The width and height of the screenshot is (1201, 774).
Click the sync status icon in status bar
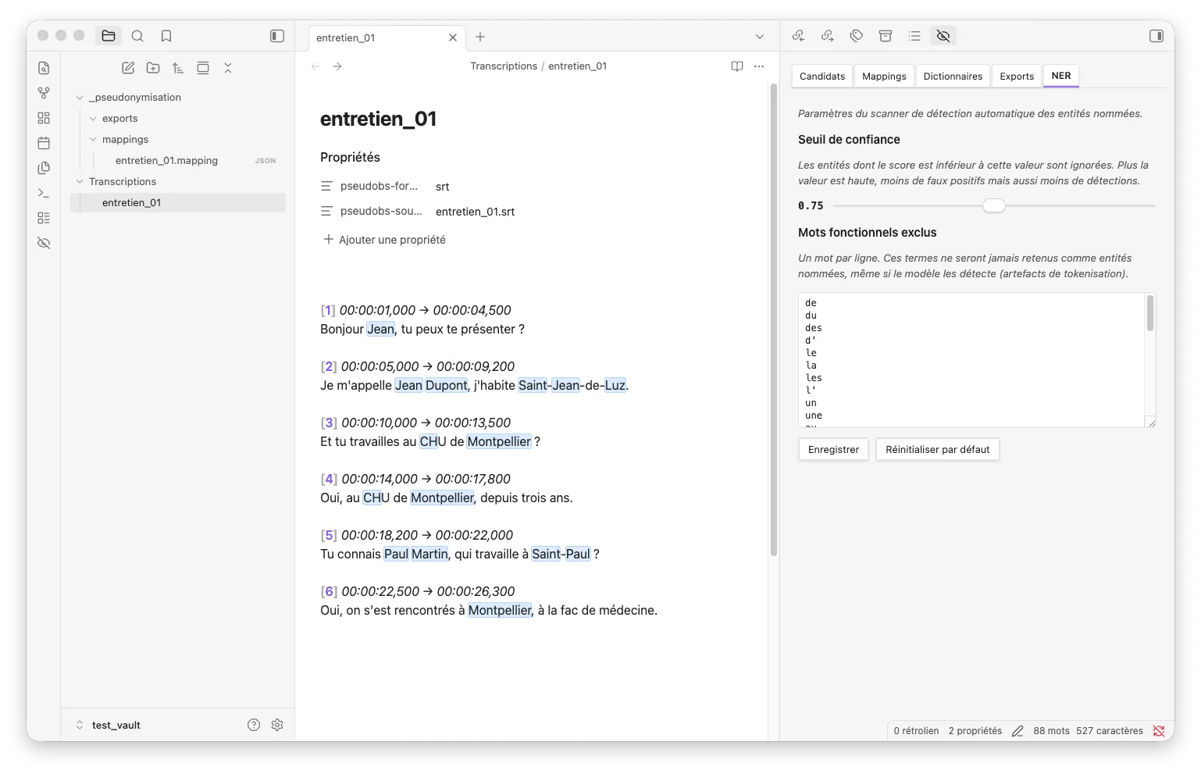(1159, 731)
